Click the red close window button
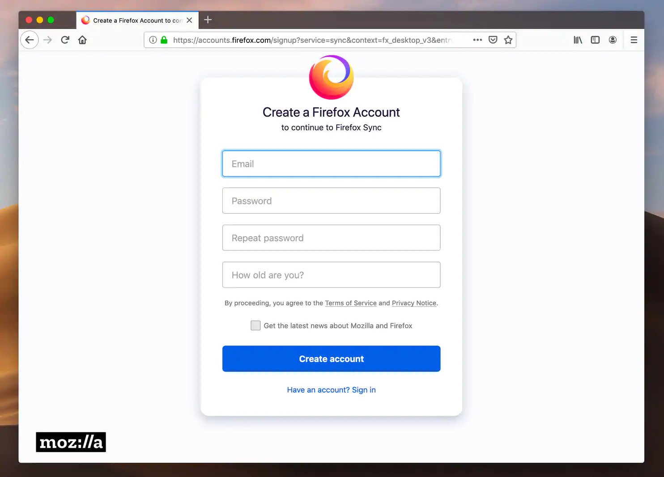The image size is (664, 477). [x=29, y=20]
